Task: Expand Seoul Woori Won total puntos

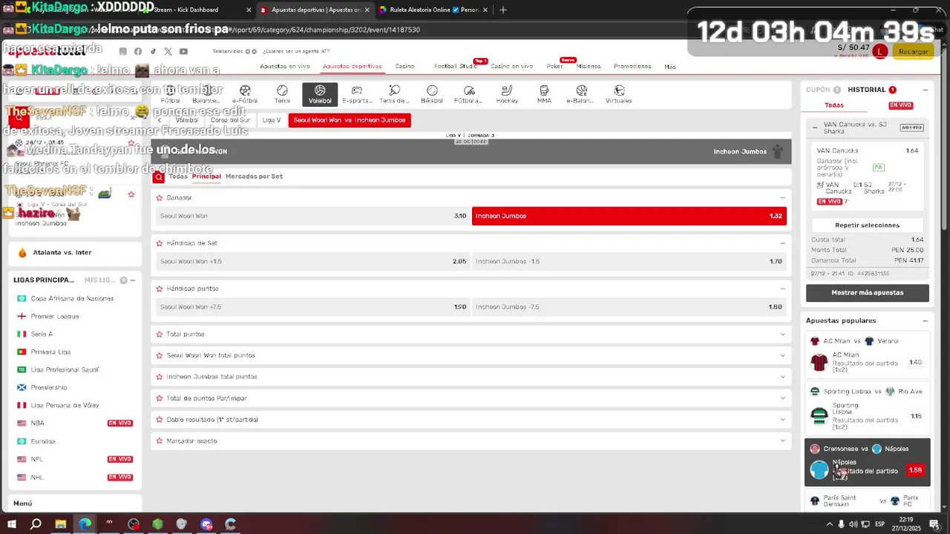Action: 782,355
